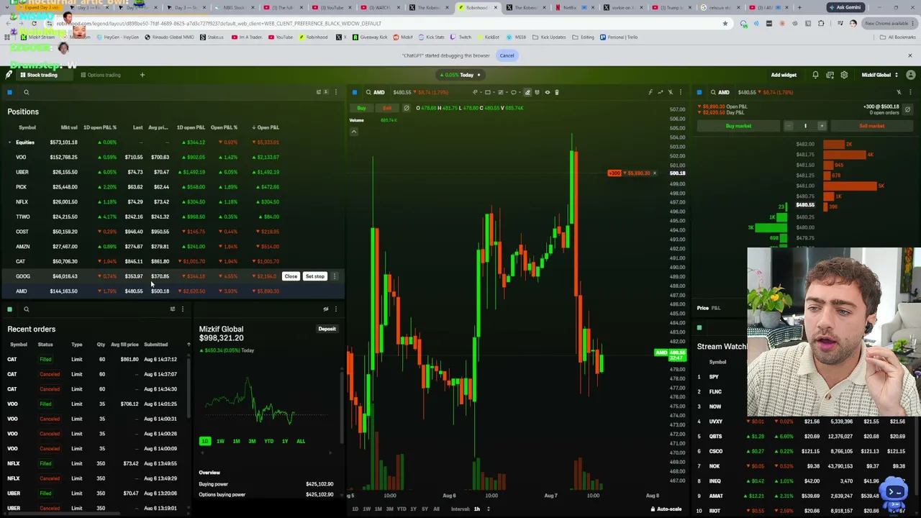Click Buy market button

click(x=738, y=126)
